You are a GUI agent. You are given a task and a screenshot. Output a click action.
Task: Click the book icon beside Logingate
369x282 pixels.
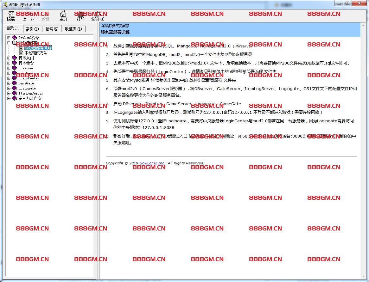click(x=15, y=88)
